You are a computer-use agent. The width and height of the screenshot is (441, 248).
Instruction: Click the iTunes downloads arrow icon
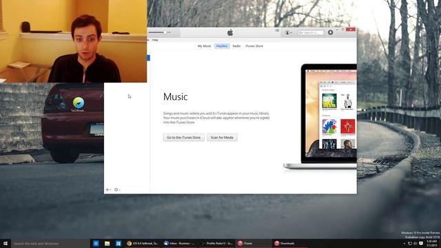(x=331, y=32)
